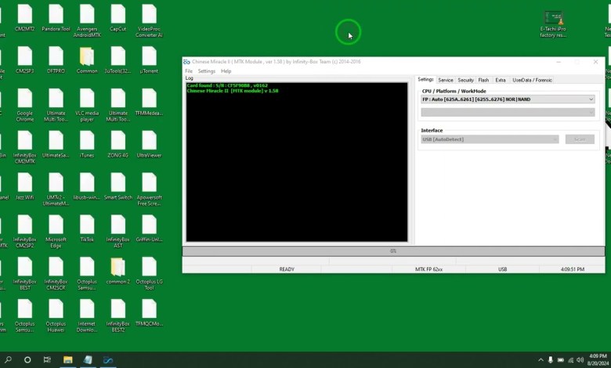Select InfinityBox CM2SCR desktop icon
Screen dimensions: 611x368
click(56, 274)
